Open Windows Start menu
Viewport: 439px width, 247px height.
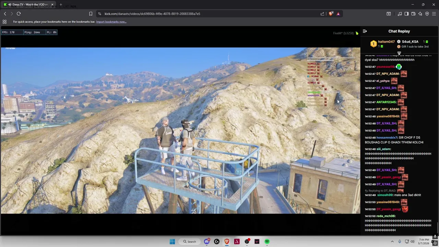172,242
